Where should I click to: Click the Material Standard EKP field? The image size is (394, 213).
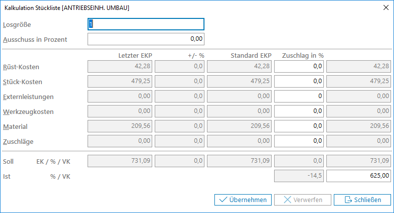coord(239,126)
